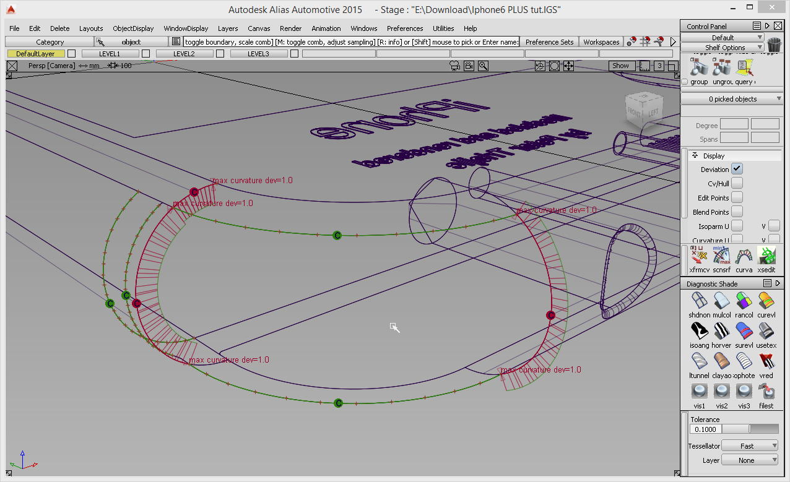
Task: Enable the Edit Points checkbox
Action: point(737,197)
